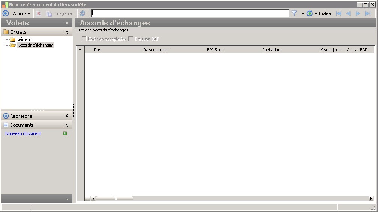Click the green plus icon for new document
Image resolution: width=378 pixels, height=212 pixels.
(65, 133)
